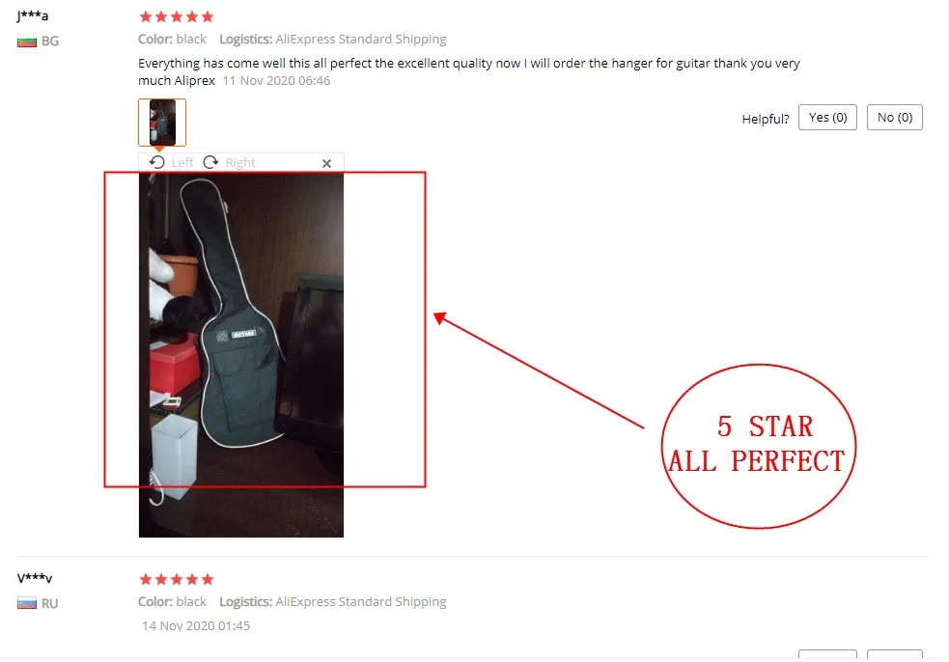
Task: Click the '14 Nov 2020 01:45' review timestamp
Action: coord(196,625)
